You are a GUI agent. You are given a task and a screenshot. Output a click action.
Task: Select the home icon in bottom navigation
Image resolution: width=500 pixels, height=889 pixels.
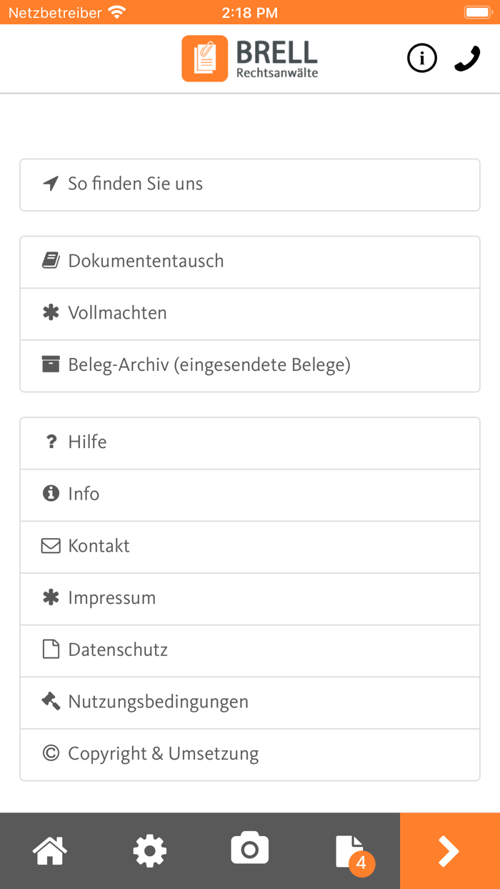49,850
